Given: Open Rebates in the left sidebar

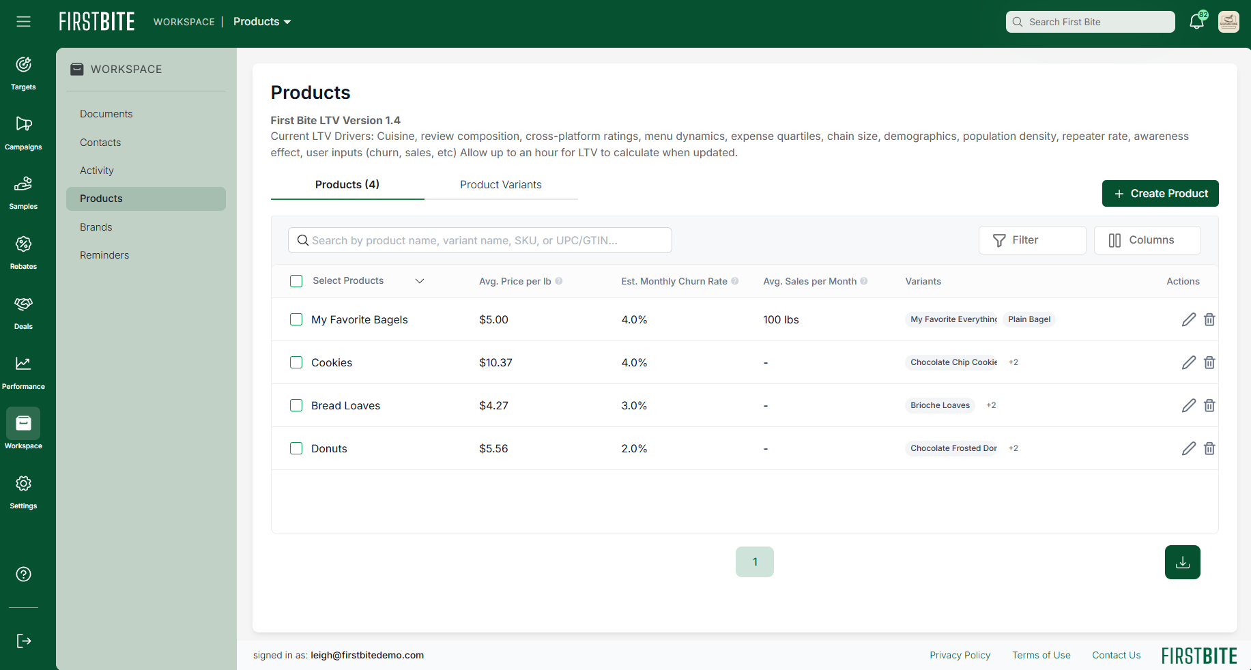Looking at the screenshot, I should [x=23, y=252].
